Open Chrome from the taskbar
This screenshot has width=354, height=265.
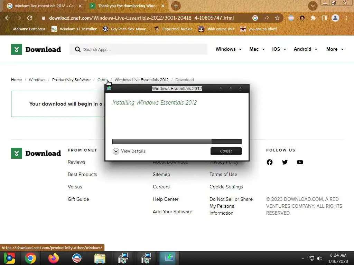(30, 258)
